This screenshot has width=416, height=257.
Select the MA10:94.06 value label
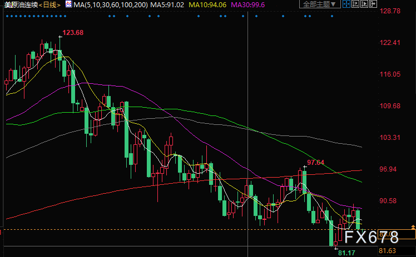click(x=207, y=5)
